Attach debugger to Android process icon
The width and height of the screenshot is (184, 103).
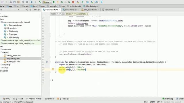click(69, 2)
